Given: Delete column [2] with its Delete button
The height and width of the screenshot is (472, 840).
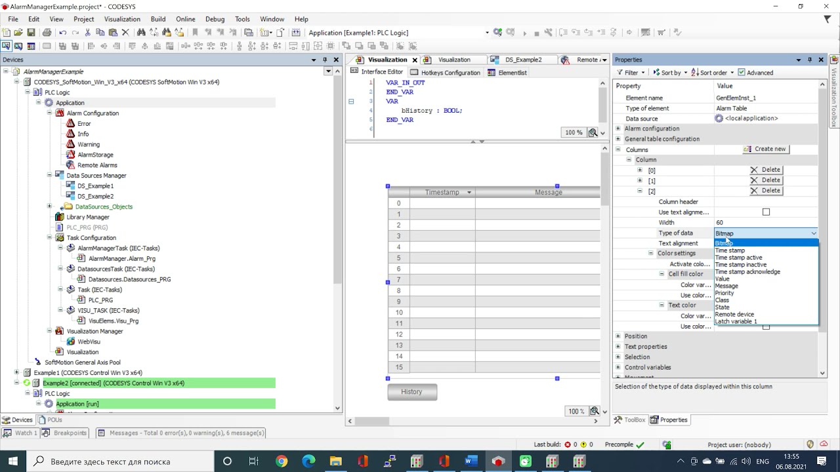Looking at the screenshot, I should pyautogui.click(x=765, y=191).
